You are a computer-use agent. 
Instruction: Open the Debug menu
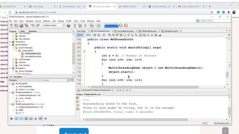(x=61, y=21)
